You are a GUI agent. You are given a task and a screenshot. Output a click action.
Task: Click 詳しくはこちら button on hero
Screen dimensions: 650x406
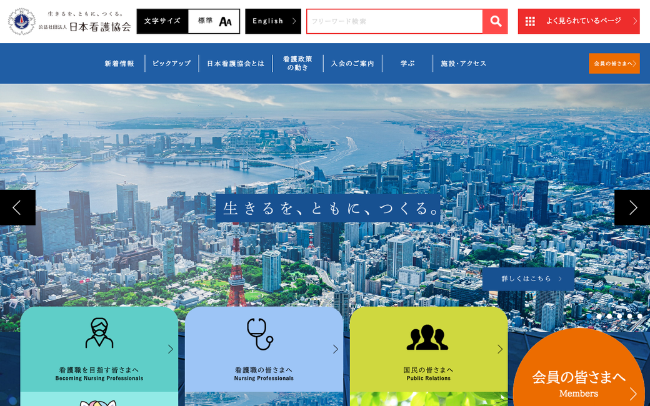coord(528,279)
